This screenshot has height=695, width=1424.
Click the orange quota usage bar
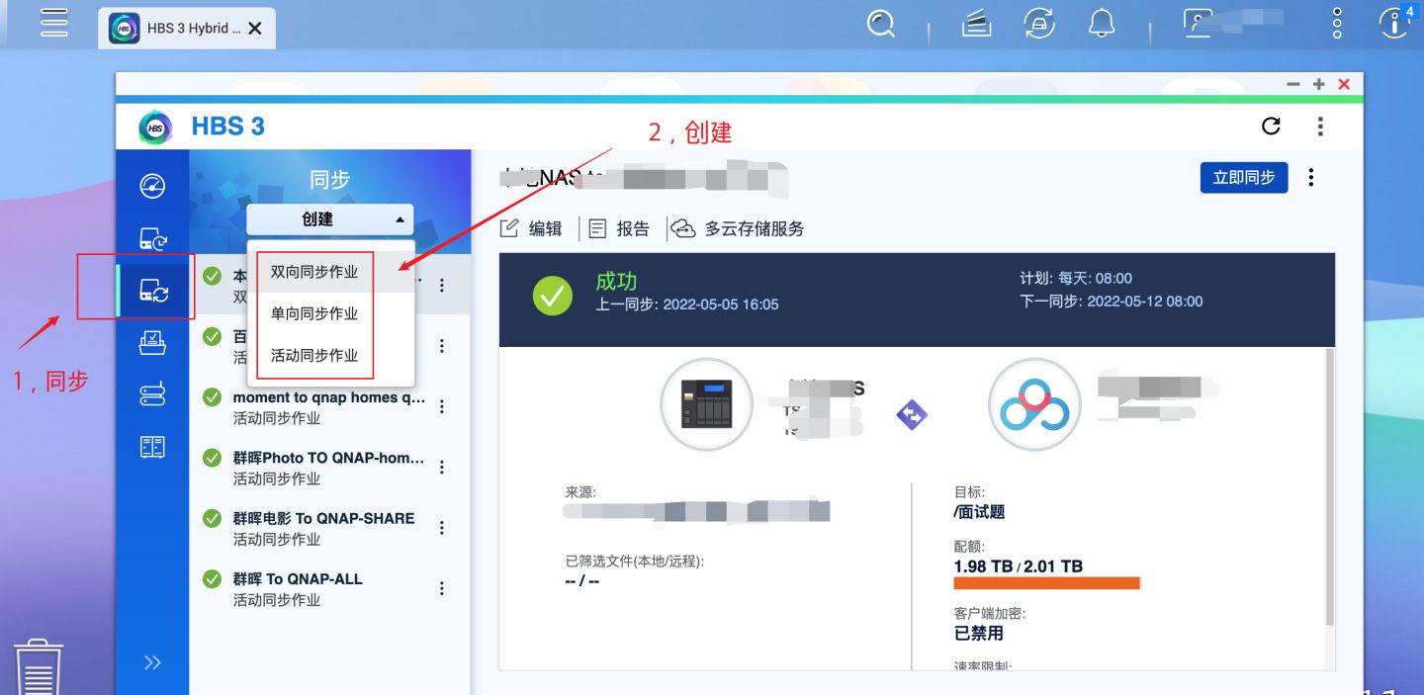click(1045, 582)
